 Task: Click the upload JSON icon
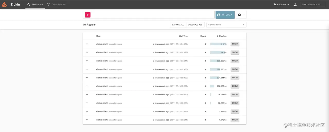coord(295,4)
